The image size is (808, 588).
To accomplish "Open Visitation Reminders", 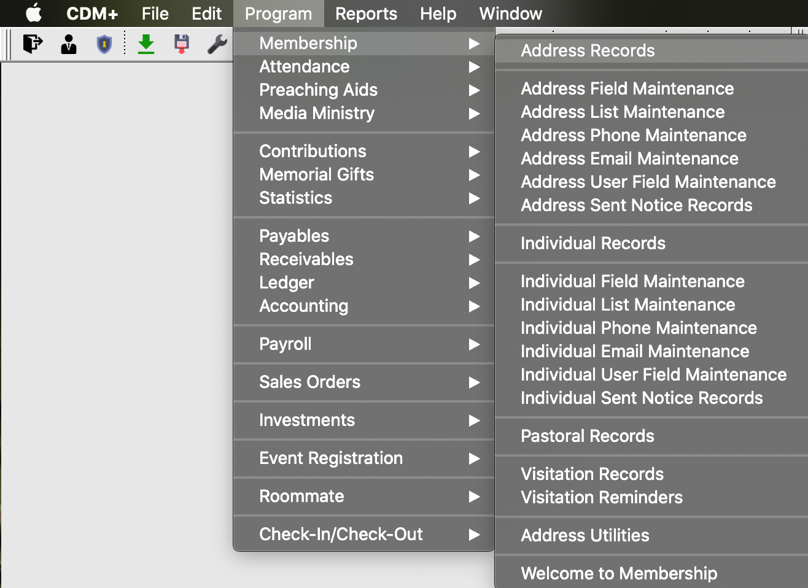I will click(601, 498).
